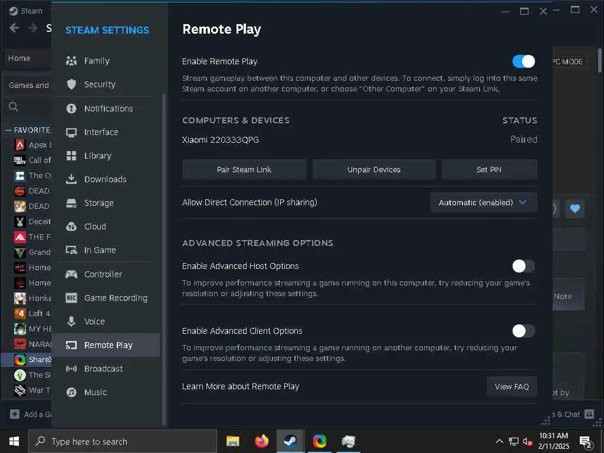This screenshot has width=604, height=453.
Task: Open the In Game overlay icon
Action: [71, 250]
